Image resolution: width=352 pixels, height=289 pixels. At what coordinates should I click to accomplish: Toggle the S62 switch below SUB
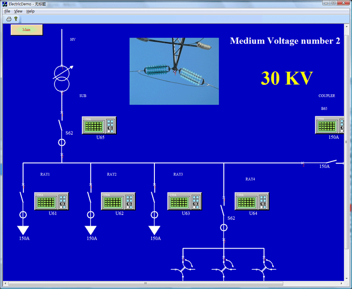[61, 126]
